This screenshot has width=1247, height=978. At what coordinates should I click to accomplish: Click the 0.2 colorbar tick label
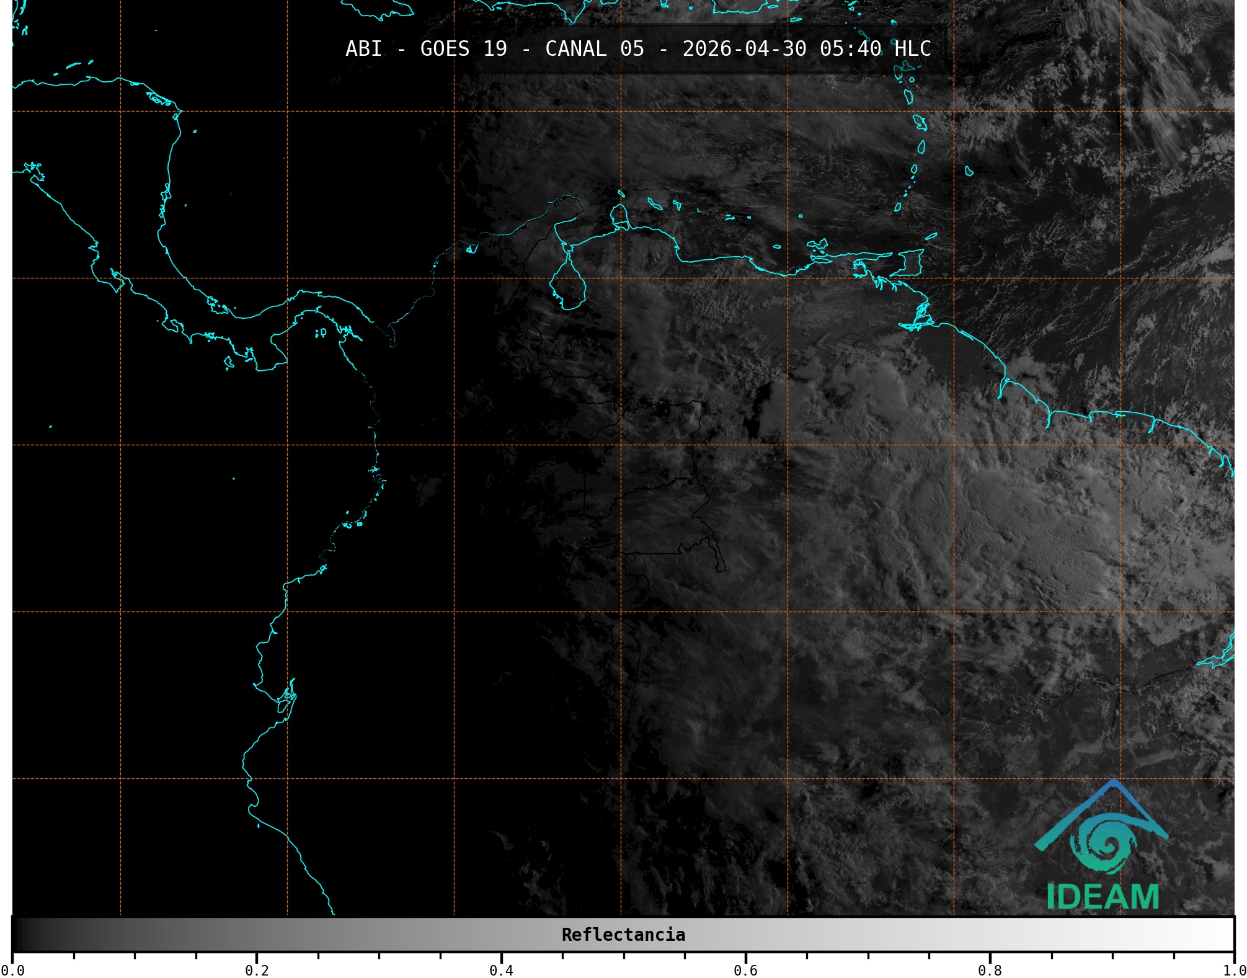point(257,971)
